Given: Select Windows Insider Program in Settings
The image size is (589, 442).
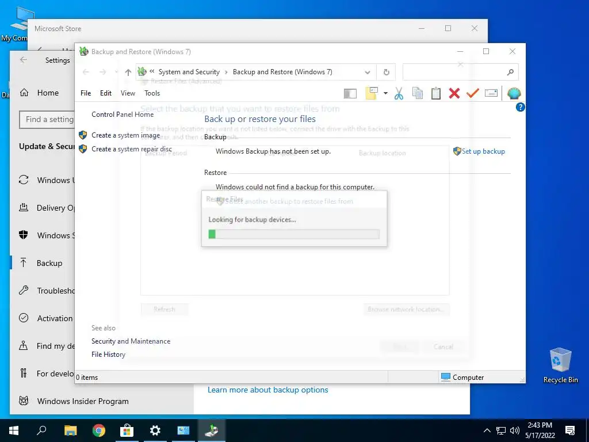Looking at the screenshot, I should (83, 401).
